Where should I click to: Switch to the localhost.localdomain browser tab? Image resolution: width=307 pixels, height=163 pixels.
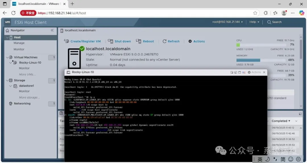[39, 4]
